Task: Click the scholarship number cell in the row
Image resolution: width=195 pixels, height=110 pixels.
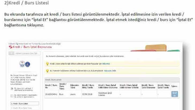Action: 51,94
